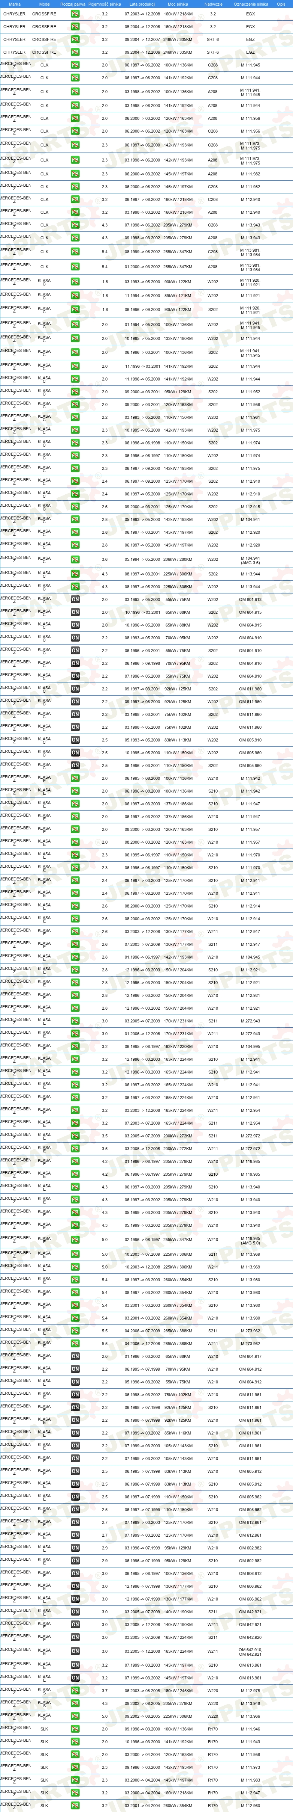This screenshot has height=1812, width=293.
Task: Click petrol icon of M 273.962 S211 row
Action: [x=75, y=1331]
